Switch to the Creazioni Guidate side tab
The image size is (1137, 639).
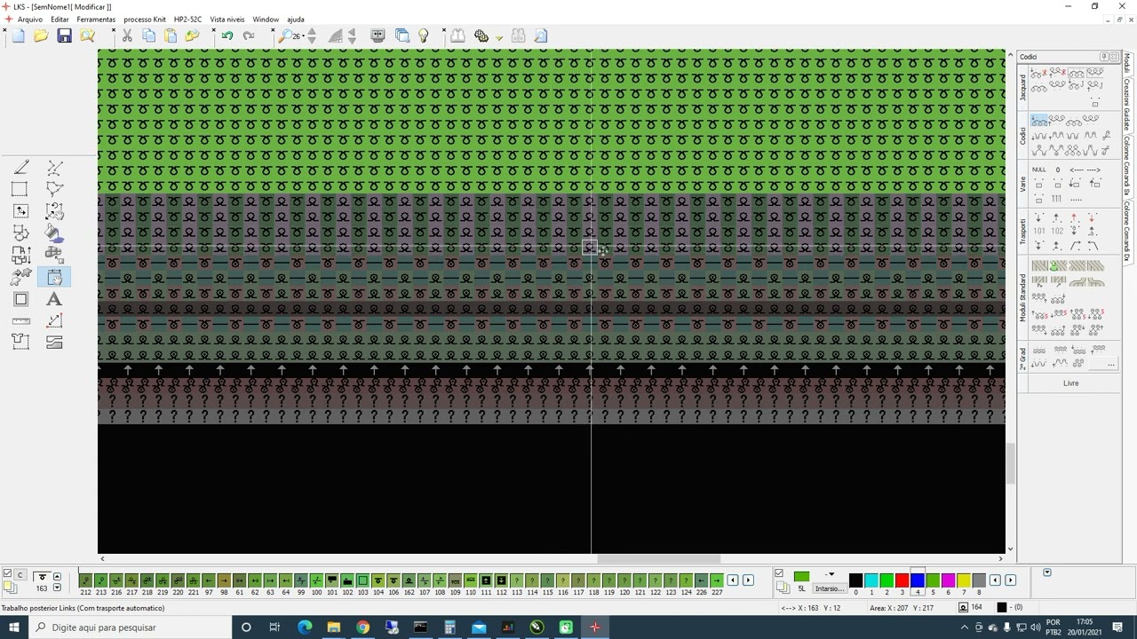[1127, 105]
